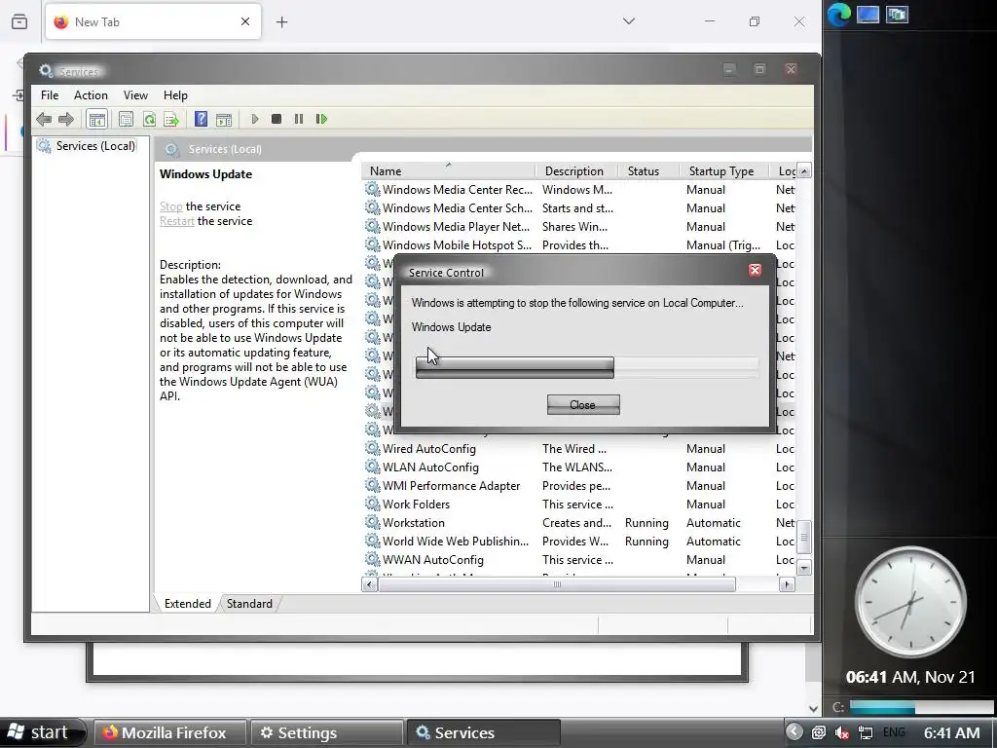Screen dimensions: 997x748
Task: Click the Pause Service toolbar icon
Action: [x=299, y=119]
